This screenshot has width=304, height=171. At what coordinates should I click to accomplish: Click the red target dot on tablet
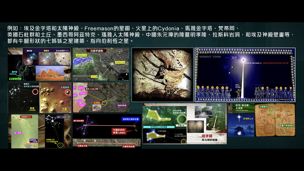coord(271,121)
